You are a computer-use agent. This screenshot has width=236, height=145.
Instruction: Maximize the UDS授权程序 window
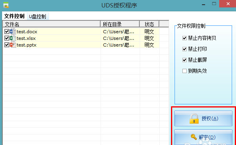[x=214, y=4]
